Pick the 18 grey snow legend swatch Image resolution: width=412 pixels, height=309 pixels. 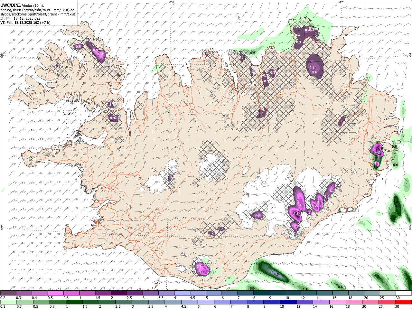click(356, 293)
